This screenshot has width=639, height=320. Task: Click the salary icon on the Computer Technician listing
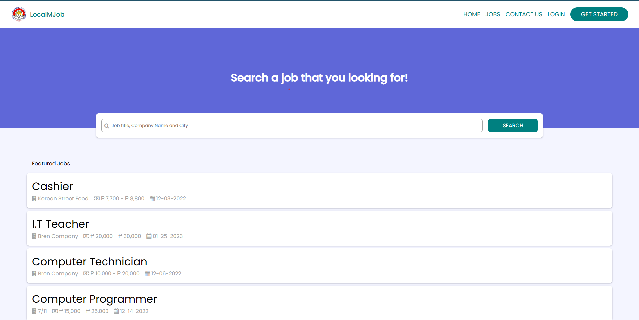pyautogui.click(x=86, y=273)
